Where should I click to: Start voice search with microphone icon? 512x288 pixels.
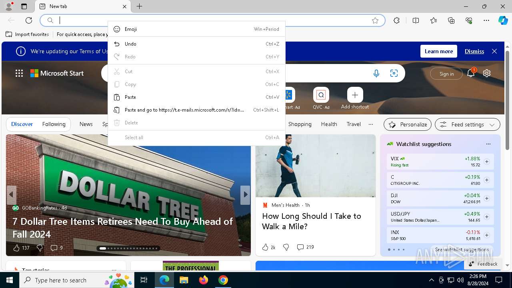(x=376, y=73)
